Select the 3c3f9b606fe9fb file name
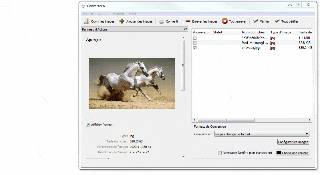 pyautogui.click(x=254, y=38)
